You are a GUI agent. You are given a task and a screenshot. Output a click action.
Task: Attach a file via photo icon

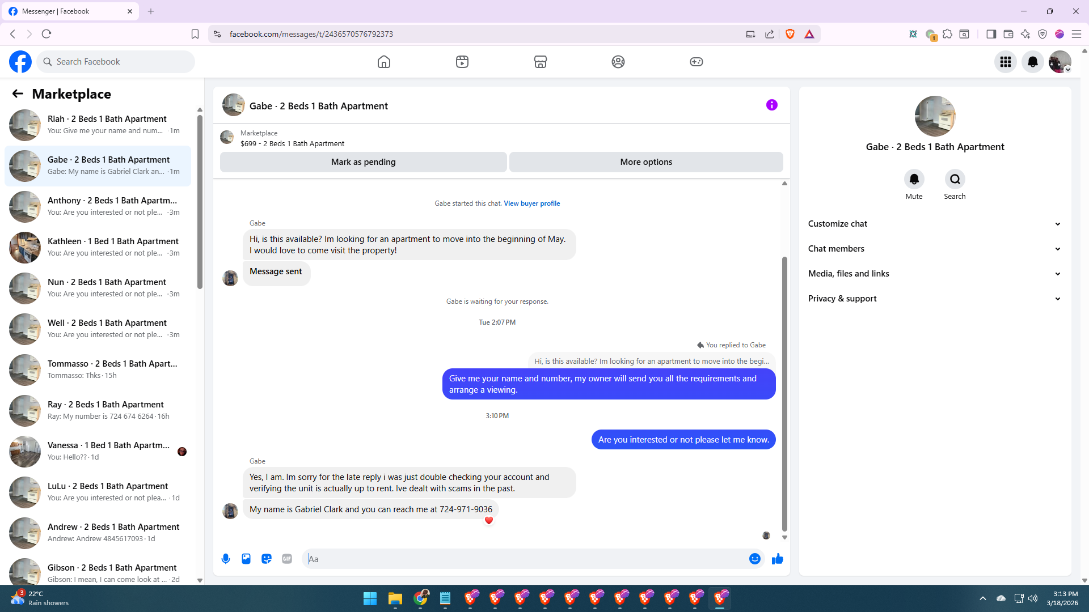click(246, 559)
